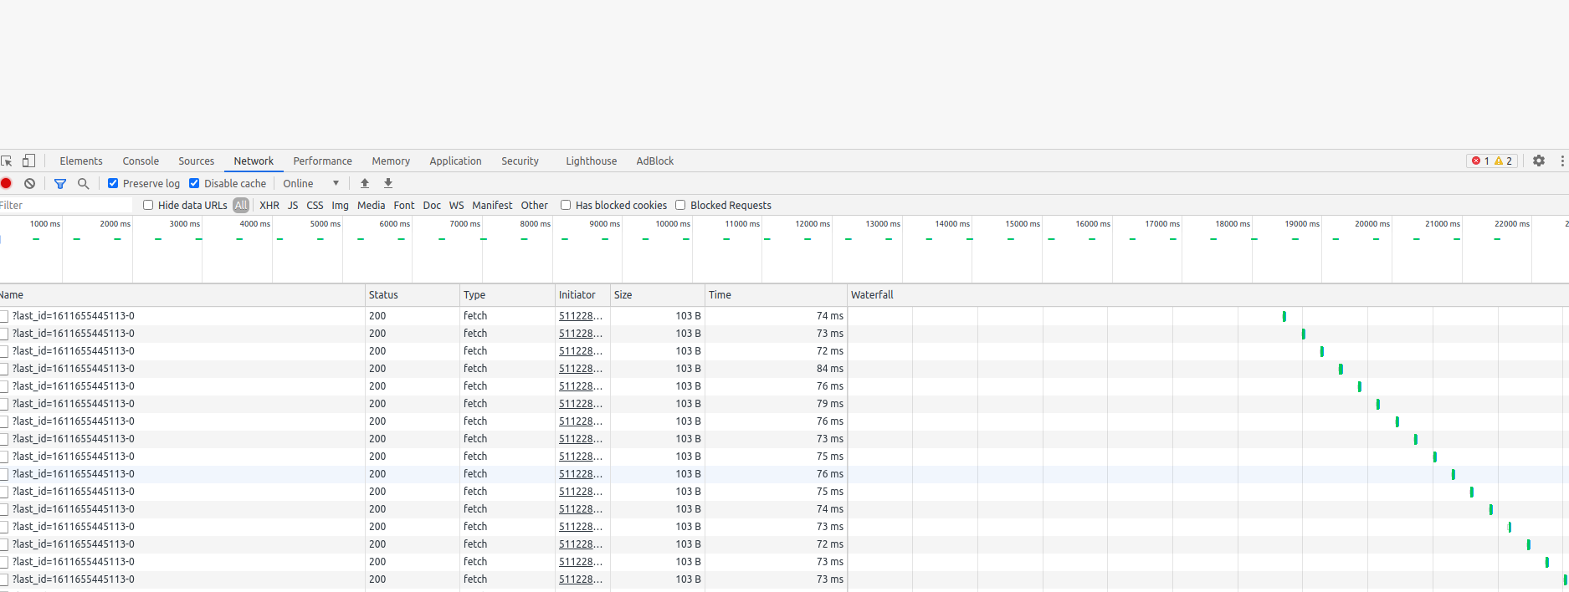Click the 10000 ms mark on overview timeline

tap(673, 224)
